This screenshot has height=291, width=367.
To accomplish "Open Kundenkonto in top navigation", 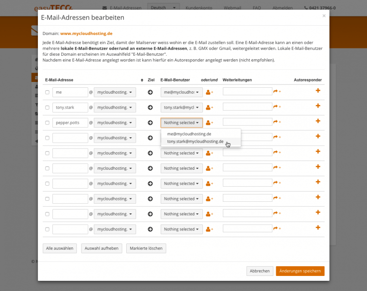I will 199,8.
